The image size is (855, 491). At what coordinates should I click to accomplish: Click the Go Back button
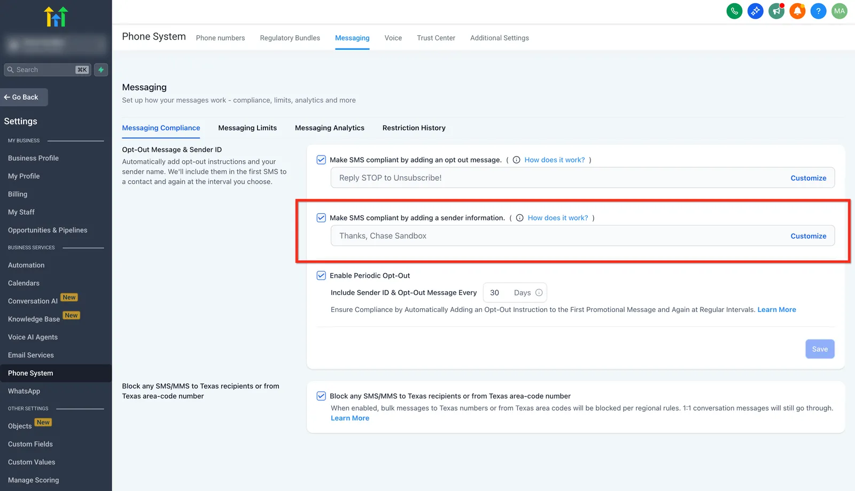(25, 97)
